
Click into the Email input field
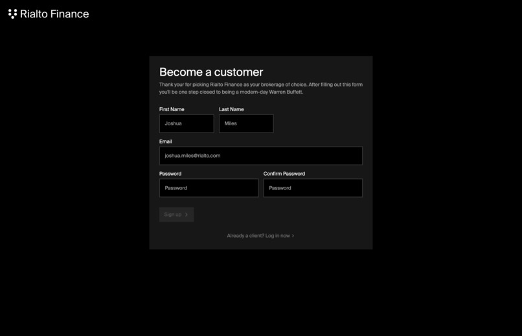pos(260,156)
